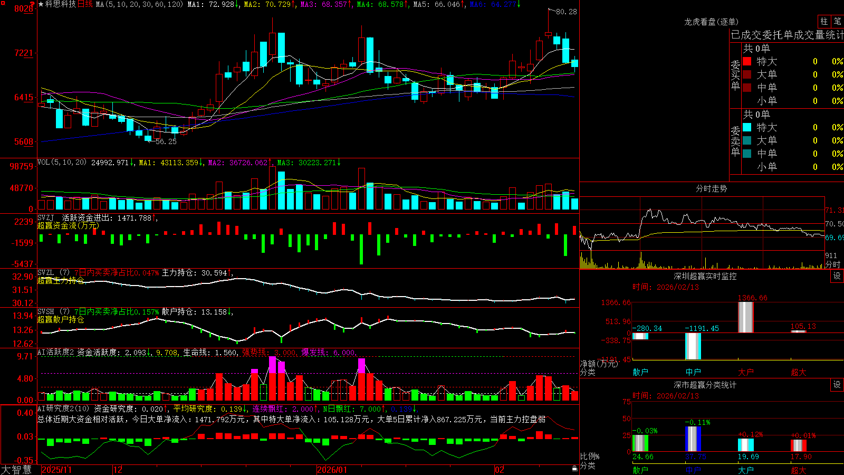
Task: Click the 80.28 high price label on the chart
Action: click(567, 12)
